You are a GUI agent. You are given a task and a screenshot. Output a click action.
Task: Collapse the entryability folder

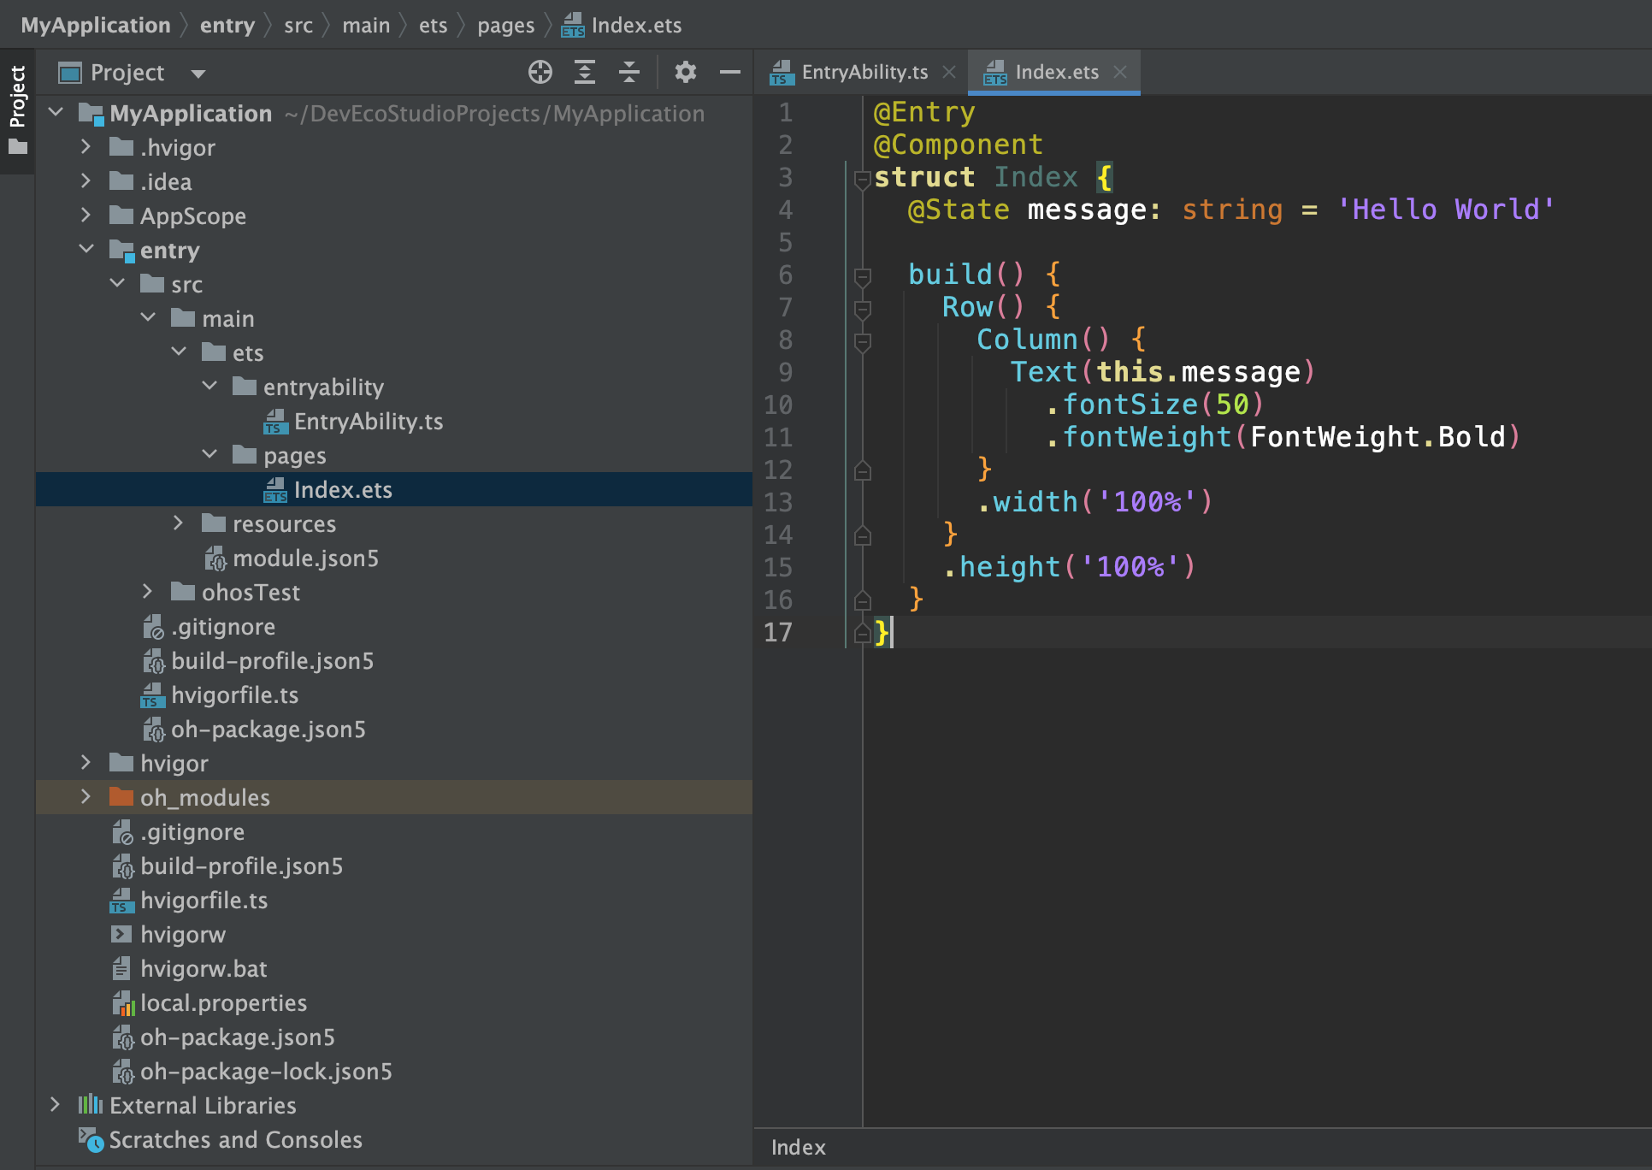(x=209, y=387)
